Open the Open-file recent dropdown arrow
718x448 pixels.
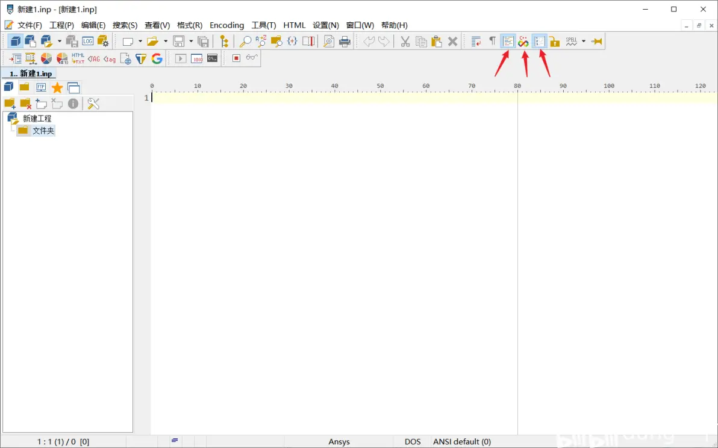click(165, 42)
